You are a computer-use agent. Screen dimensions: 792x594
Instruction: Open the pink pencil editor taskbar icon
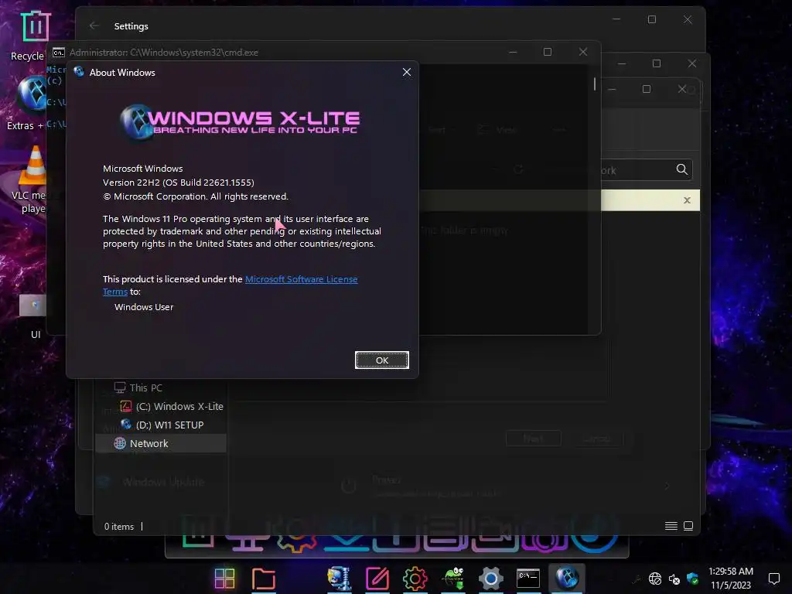tap(377, 579)
